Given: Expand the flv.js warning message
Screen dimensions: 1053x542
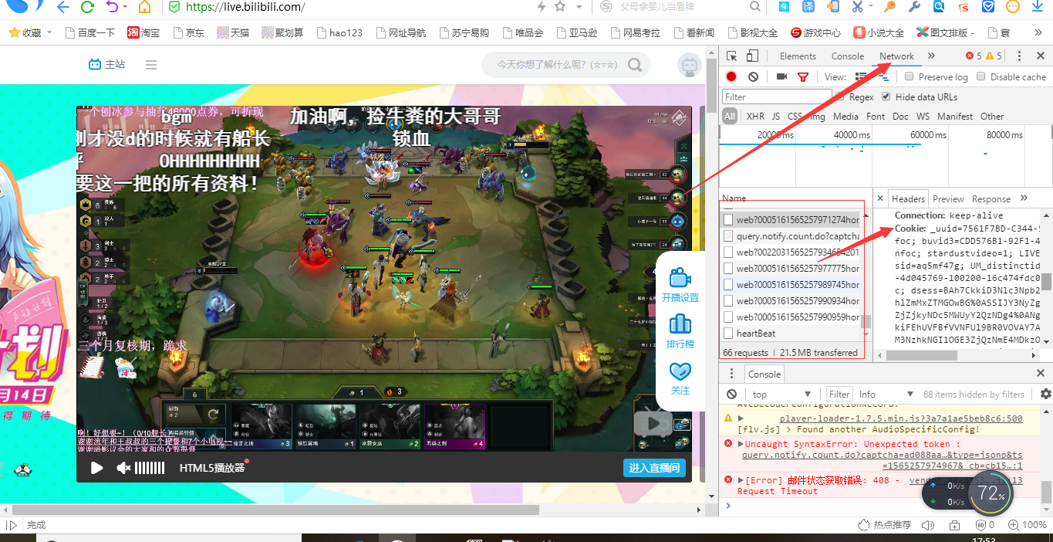Looking at the screenshot, I should [x=740, y=418].
